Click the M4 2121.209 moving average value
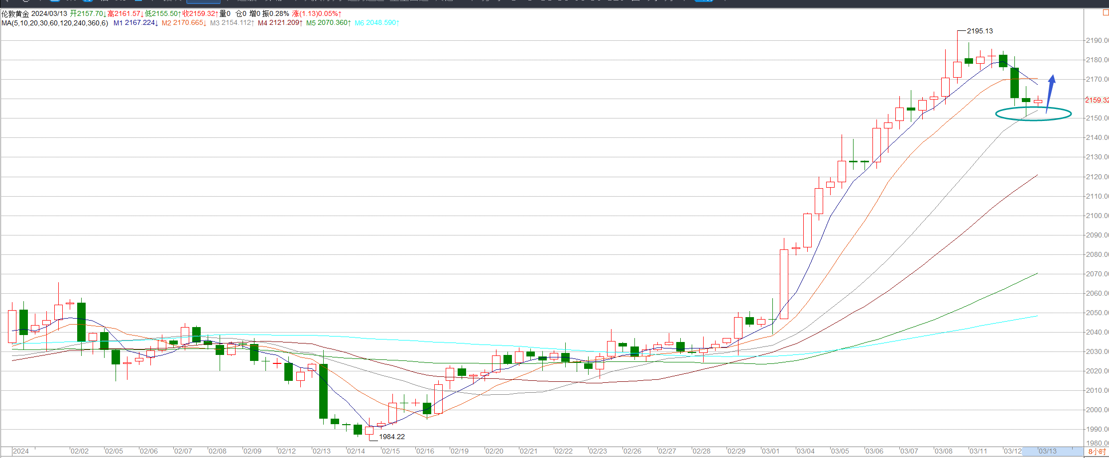This screenshot has height=458, width=1109. [280, 23]
